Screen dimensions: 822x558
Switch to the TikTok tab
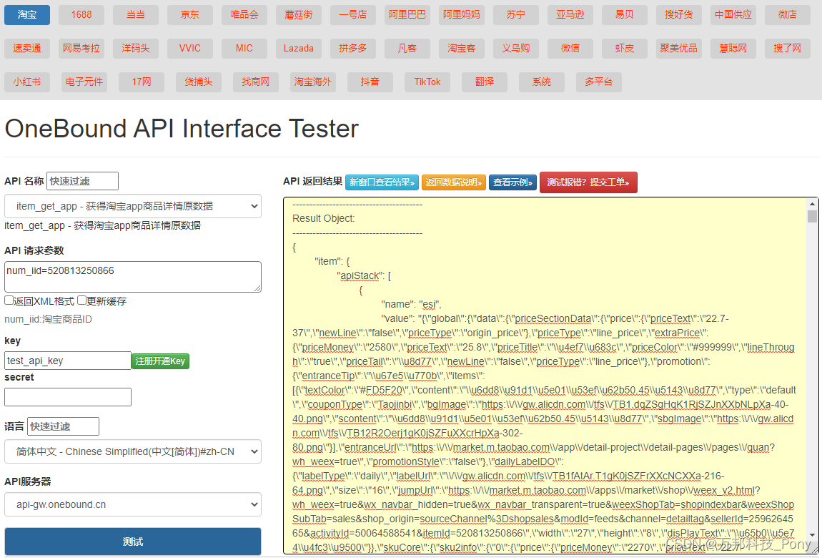coord(427,82)
